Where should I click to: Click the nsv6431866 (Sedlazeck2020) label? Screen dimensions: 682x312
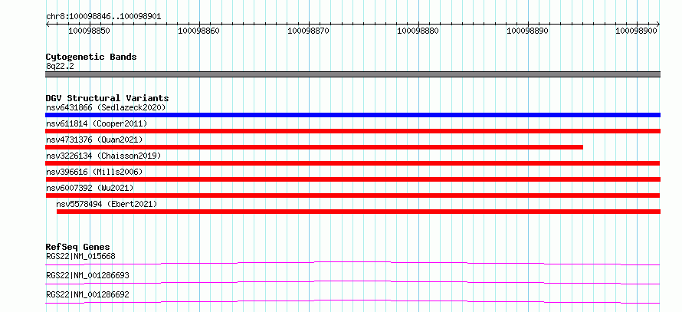pos(106,107)
